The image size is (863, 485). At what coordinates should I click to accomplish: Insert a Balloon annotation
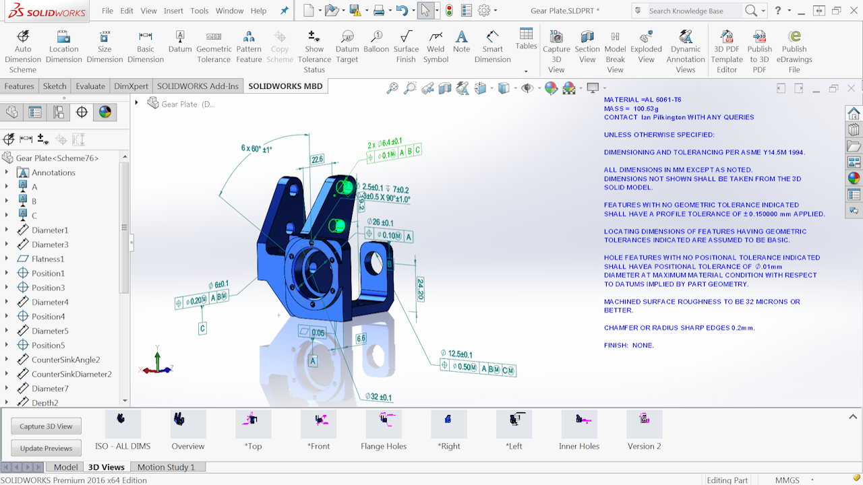pos(376,42)
